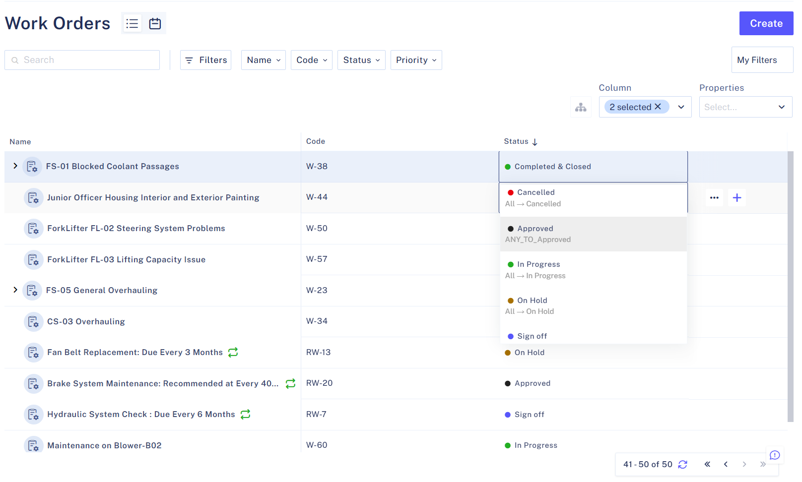Expand FS-05 General Overhauling row
The image size is (802, 482).
click(x=15, y=290)
